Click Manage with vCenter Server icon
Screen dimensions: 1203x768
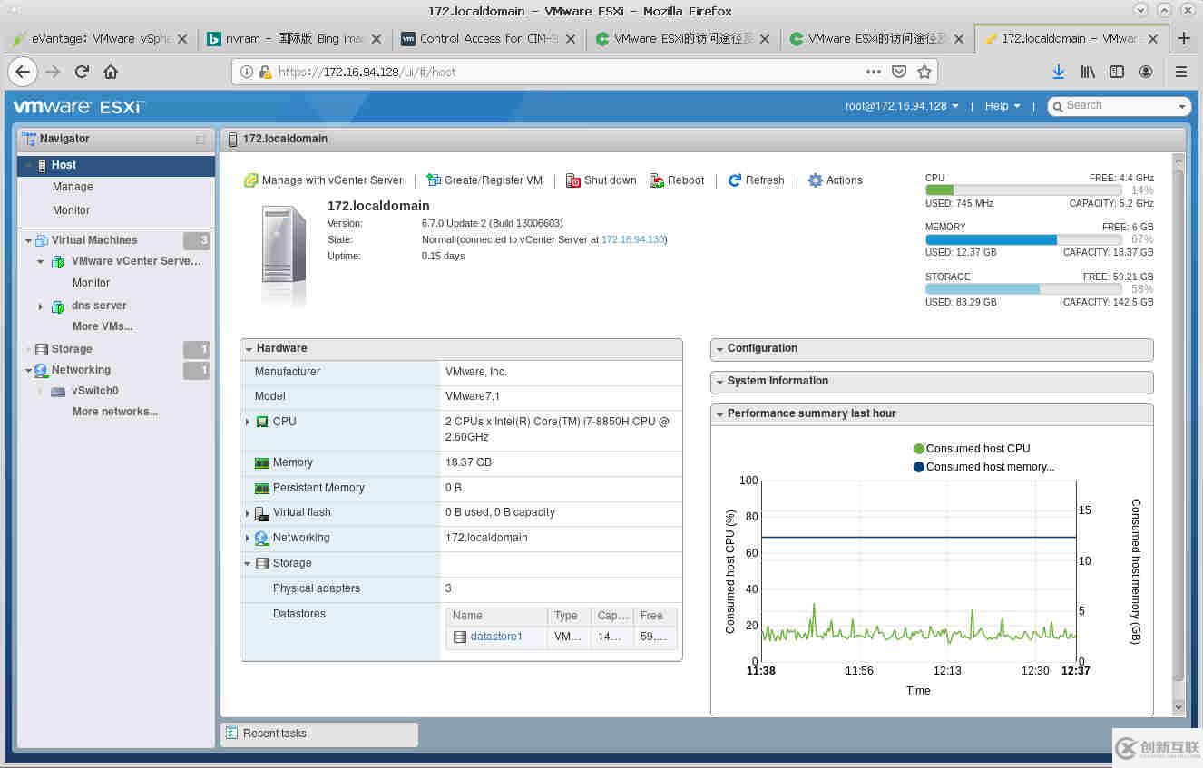click(251, 180)
